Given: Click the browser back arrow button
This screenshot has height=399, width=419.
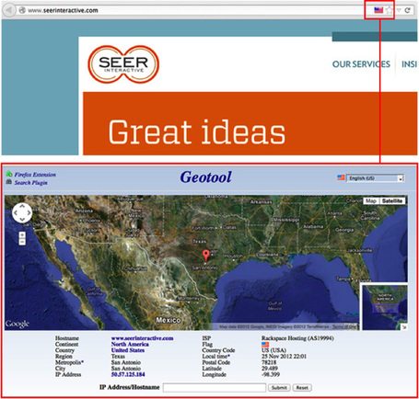Looking at the screenshot, I should click(9, 10).
